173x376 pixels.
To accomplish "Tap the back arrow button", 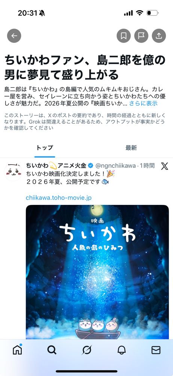I will click(x=14, y=36).
